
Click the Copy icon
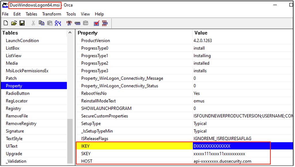click(41, 23)
